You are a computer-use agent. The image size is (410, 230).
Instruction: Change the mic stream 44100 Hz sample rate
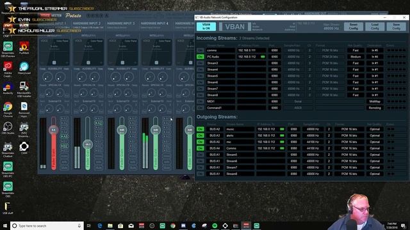(x=313, y=142)
